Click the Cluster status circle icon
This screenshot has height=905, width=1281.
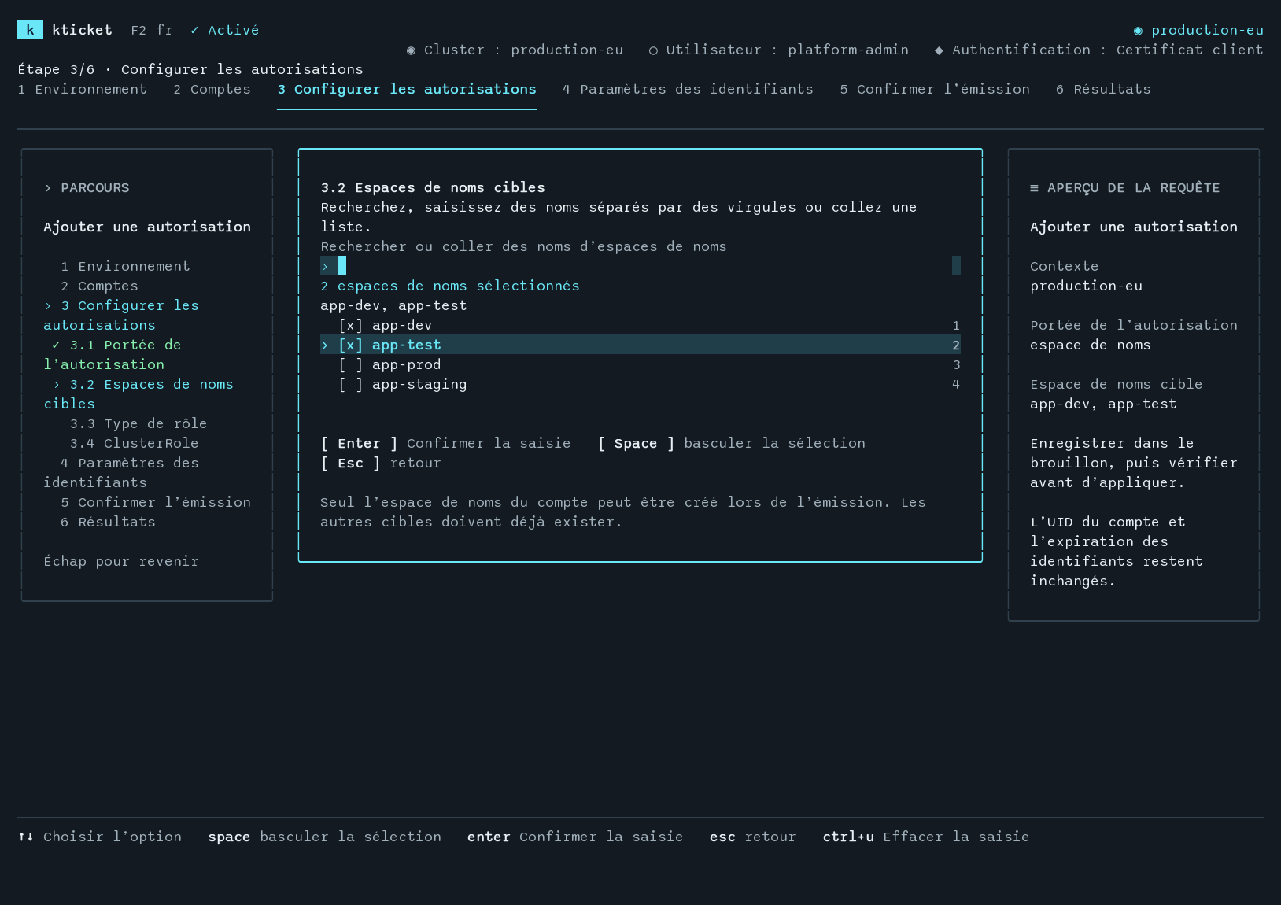411,50
